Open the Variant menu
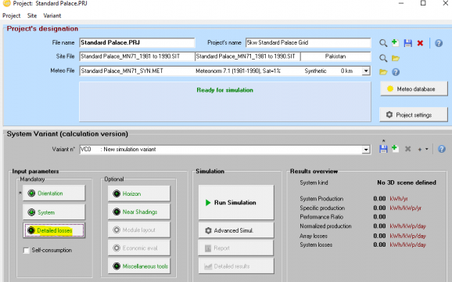This screenshot has width=452, height=282. coord(52,16)
